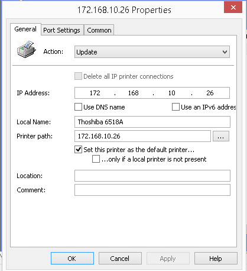Click the printer icon beside Action
This screenshot has height=271, width=247.
(x=27, y=49)
